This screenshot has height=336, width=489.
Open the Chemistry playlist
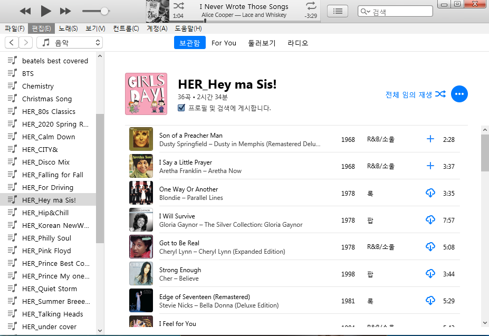point(48,86)
